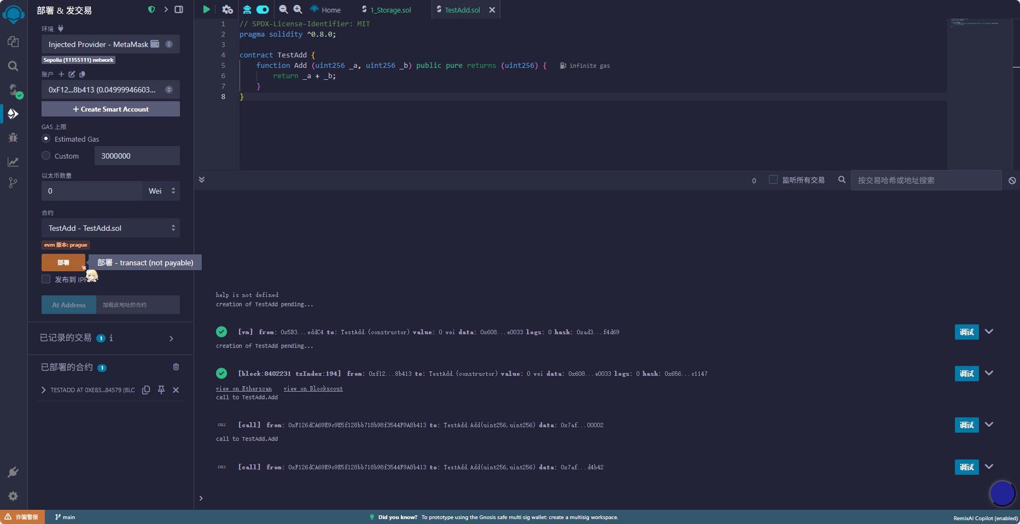Copy the deployed TESTADD contract address

click(146, 390)
